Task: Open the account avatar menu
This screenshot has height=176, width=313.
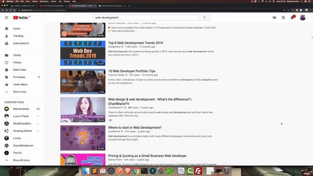Action: pos(303,18)
